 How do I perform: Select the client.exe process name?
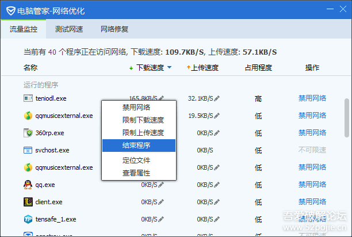pyautogui.click(x=49, y=202)
